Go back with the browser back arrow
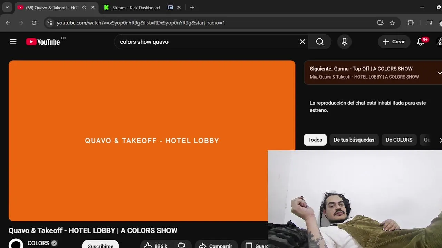442x248 pixels. click(x=8, y=23)
